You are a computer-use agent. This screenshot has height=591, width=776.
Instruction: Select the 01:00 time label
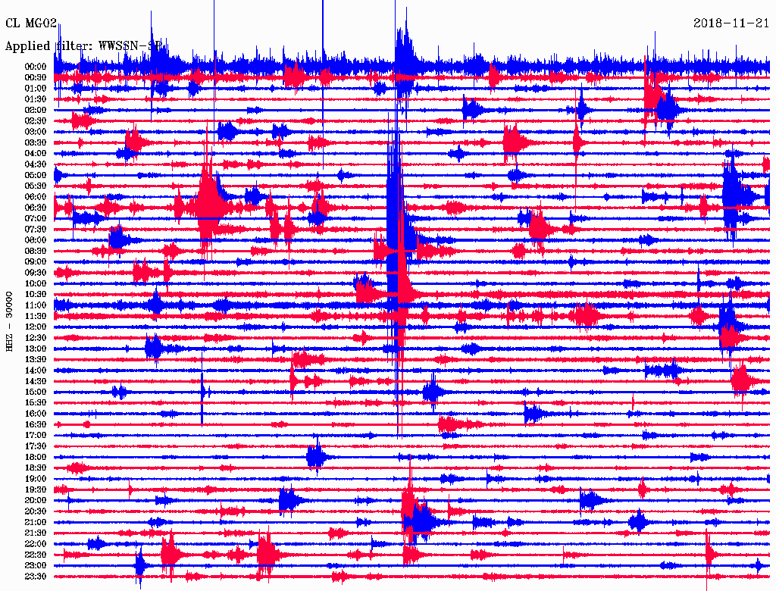coord(36,89)
